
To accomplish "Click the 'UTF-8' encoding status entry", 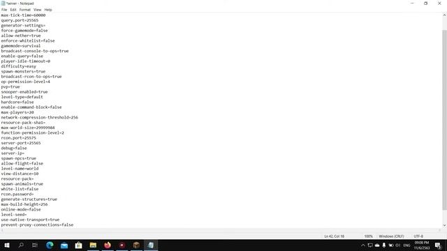I will (x=418, y=236).
